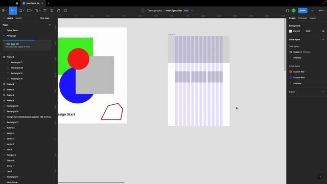Select the Pen tool
327x184 pixels.
pos(37,11)
